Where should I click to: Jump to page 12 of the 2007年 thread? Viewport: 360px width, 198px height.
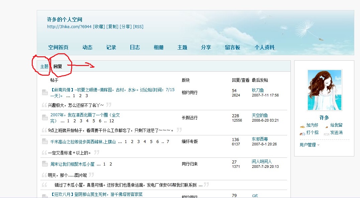112,121
